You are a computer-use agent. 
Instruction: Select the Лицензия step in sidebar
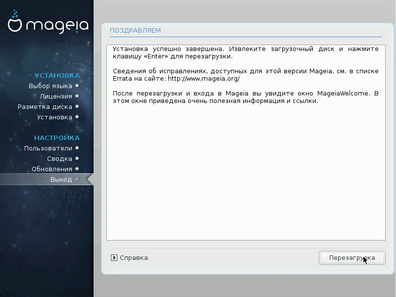[56, 96]
